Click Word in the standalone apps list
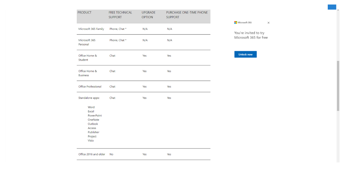Screen dimensions: 345x172 coord(91,107)
